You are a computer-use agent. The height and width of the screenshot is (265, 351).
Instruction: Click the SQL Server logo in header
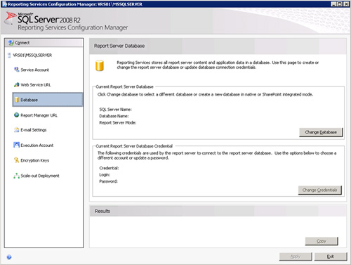(x=10, y=18)
